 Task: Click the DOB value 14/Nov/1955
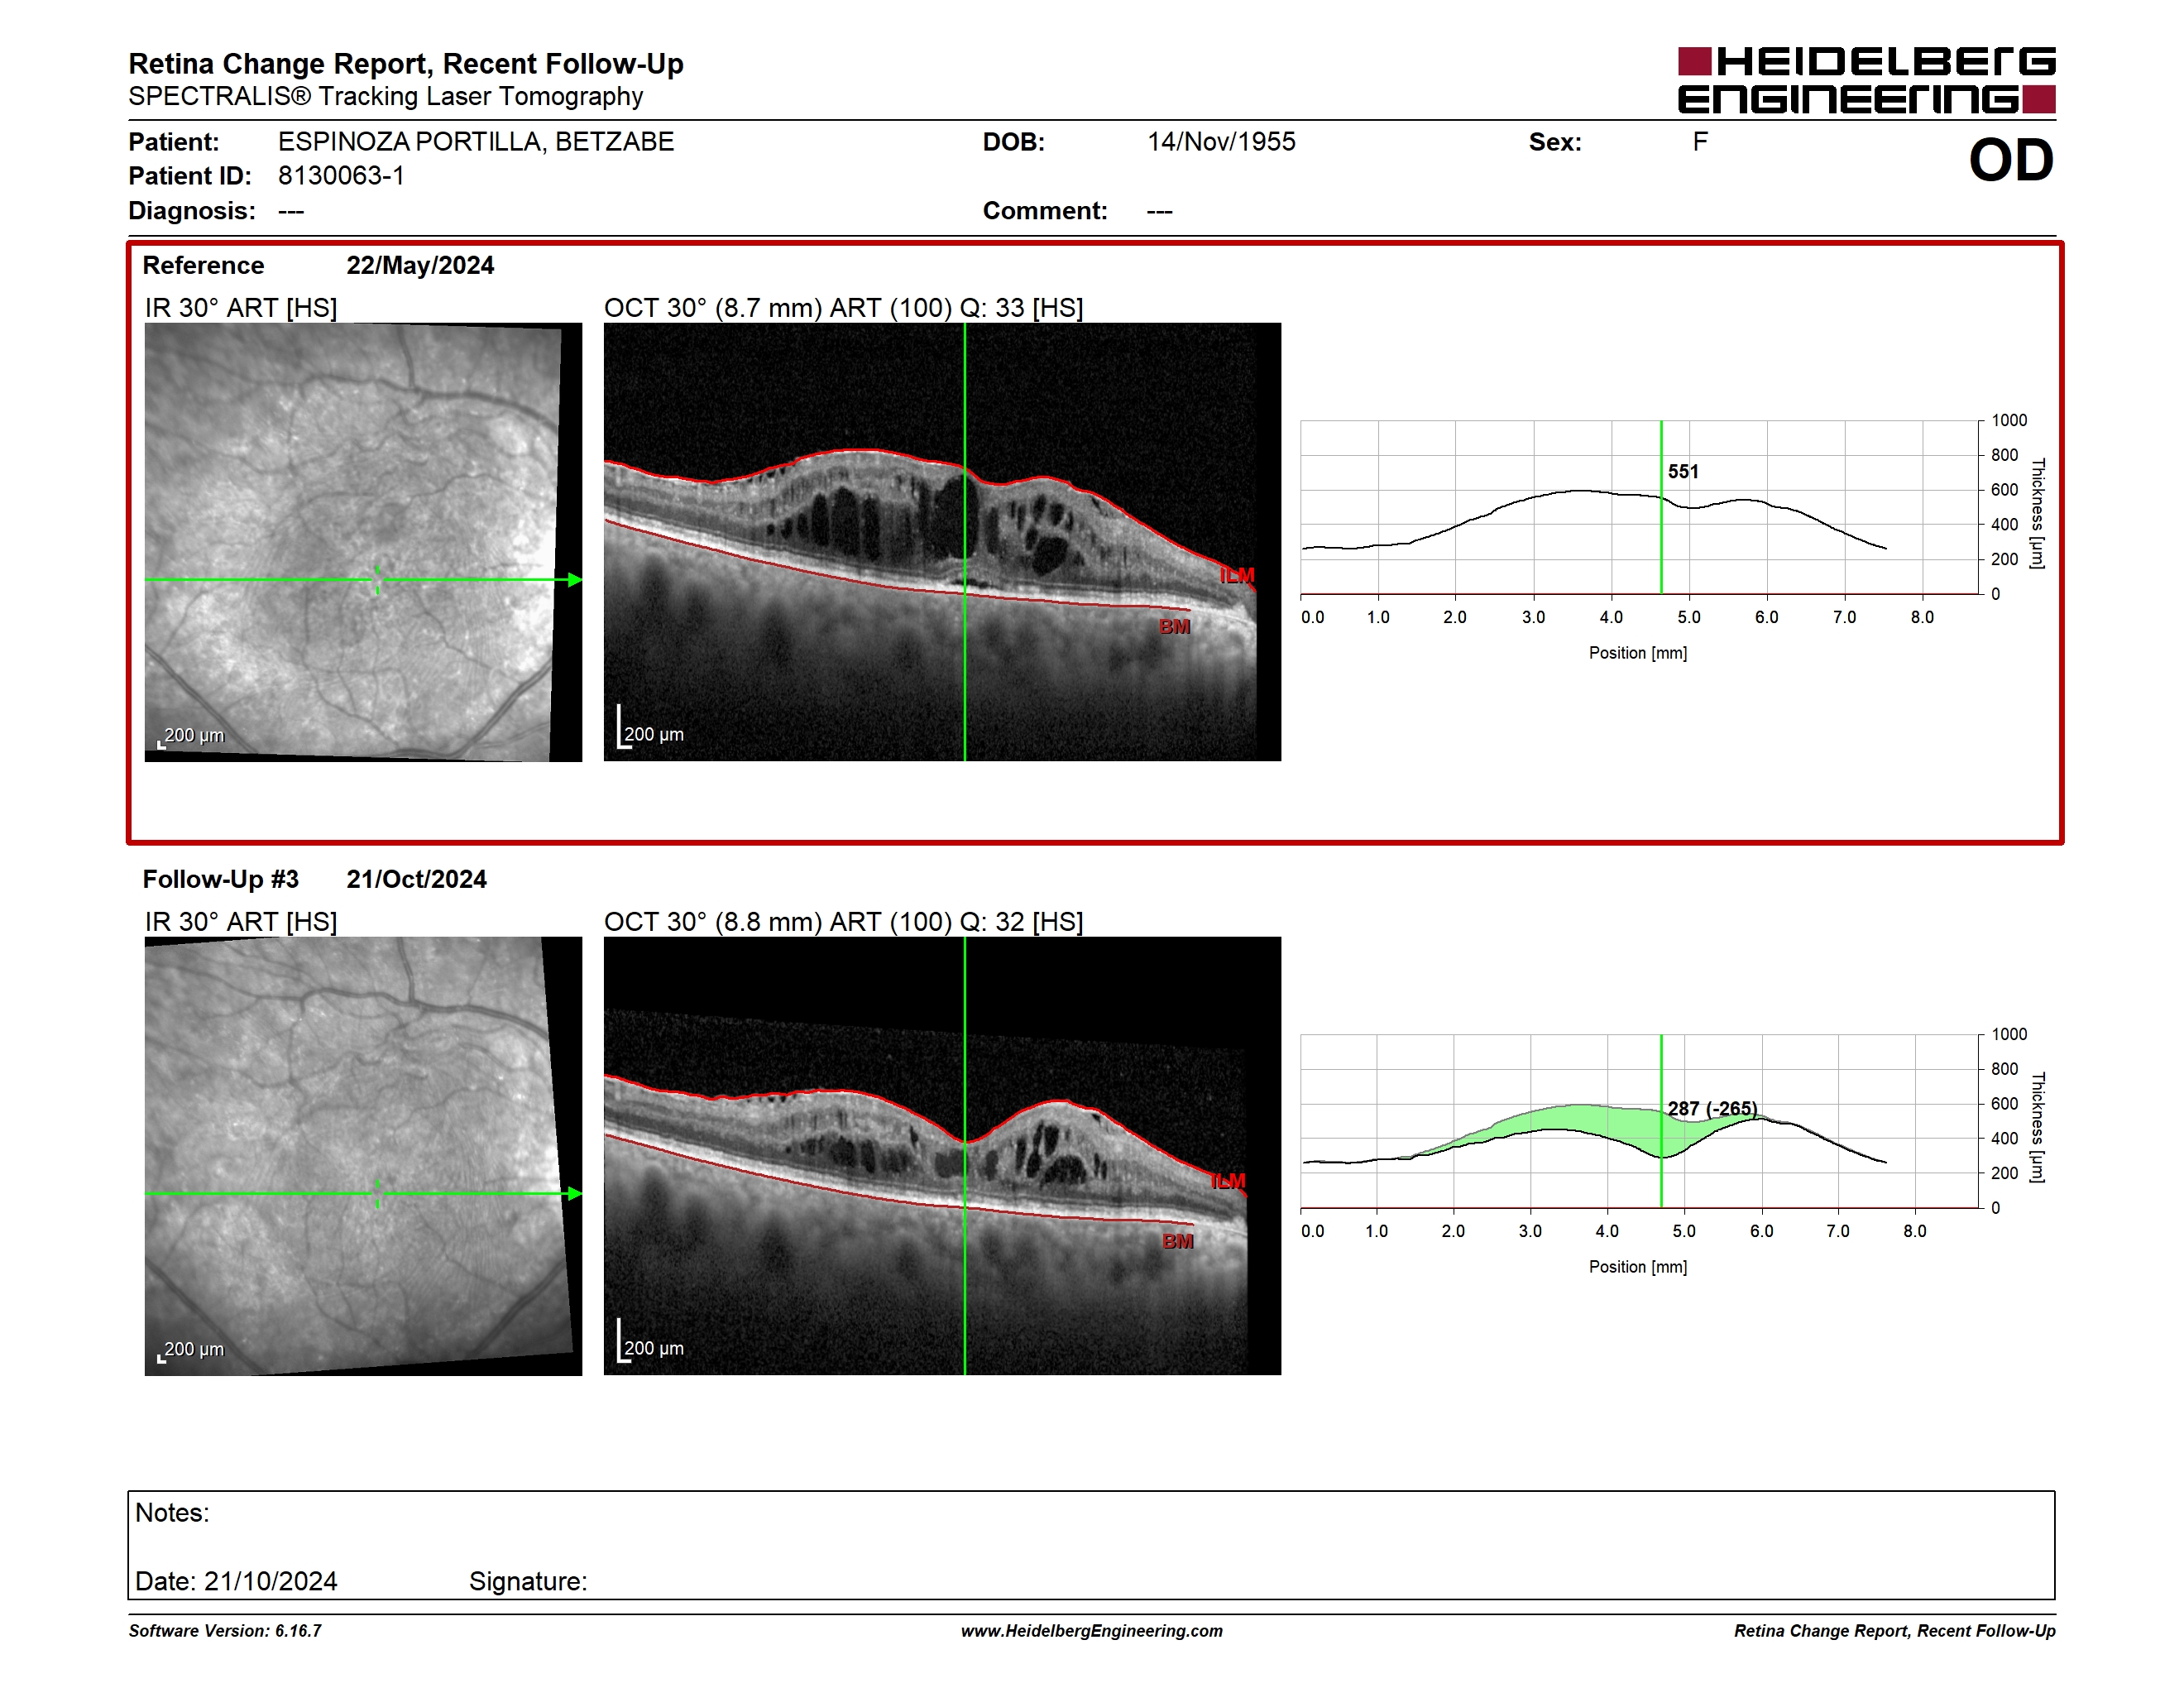point(1221,142)
